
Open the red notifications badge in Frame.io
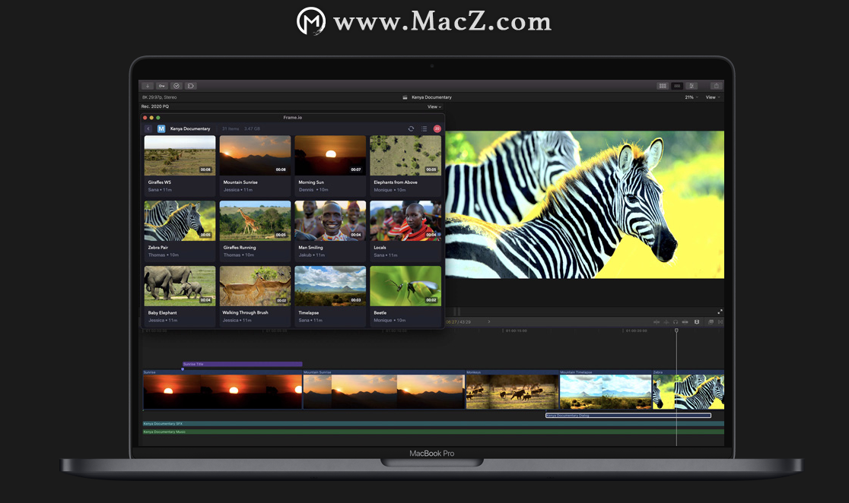point(437,128)
